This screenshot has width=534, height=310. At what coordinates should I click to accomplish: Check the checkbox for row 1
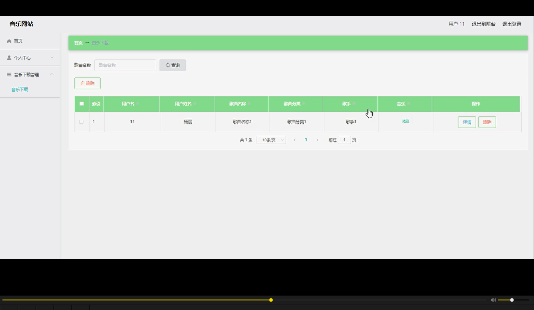click(x=81, y=122)
